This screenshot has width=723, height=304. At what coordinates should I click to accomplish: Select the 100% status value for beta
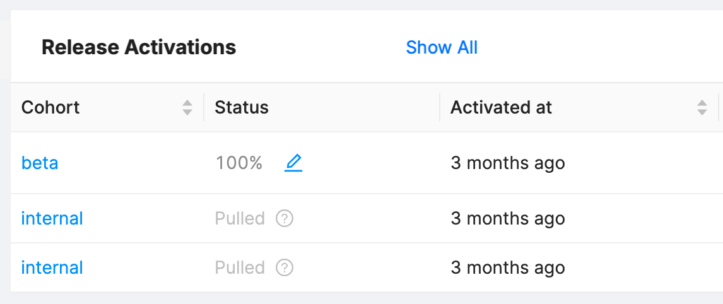[x=239, y=163]
